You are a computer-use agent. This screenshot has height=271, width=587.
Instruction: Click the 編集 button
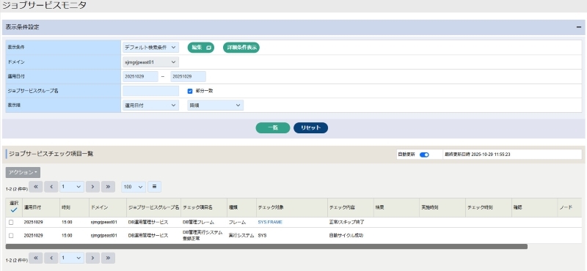(201, 48)
